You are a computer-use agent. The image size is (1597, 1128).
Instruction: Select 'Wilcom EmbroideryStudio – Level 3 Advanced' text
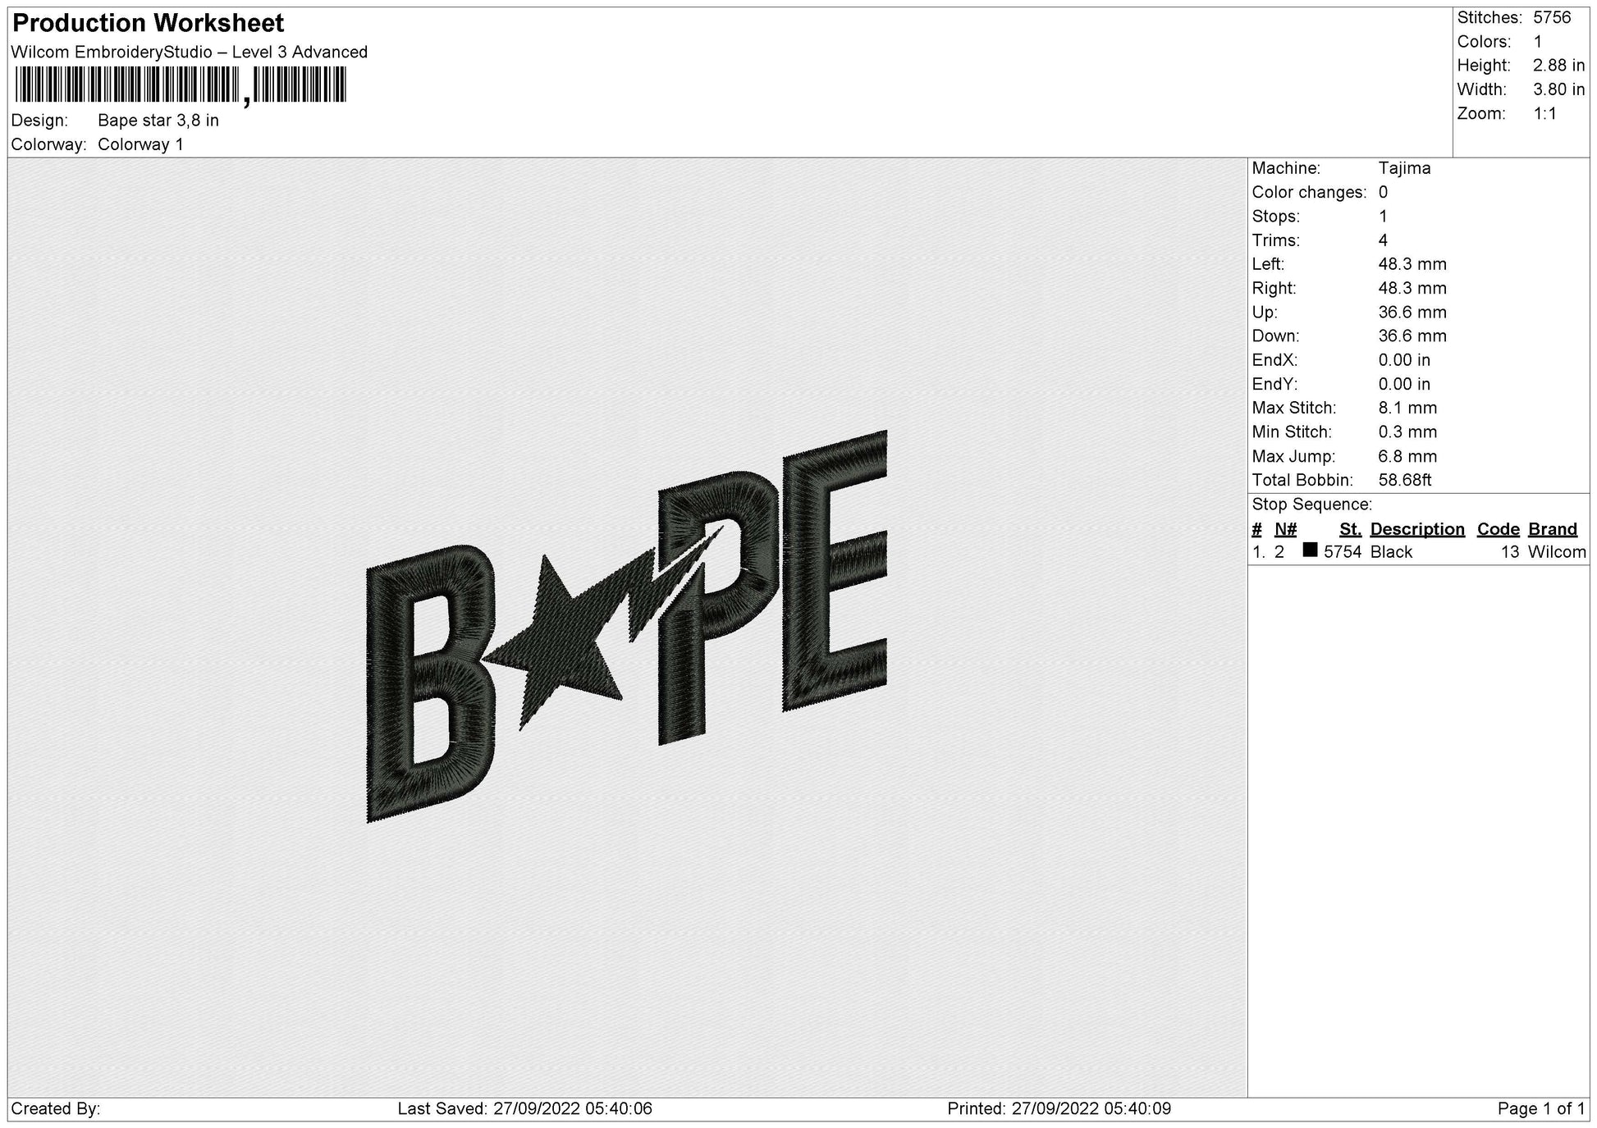pyautogui.click(x=190, y=52)
